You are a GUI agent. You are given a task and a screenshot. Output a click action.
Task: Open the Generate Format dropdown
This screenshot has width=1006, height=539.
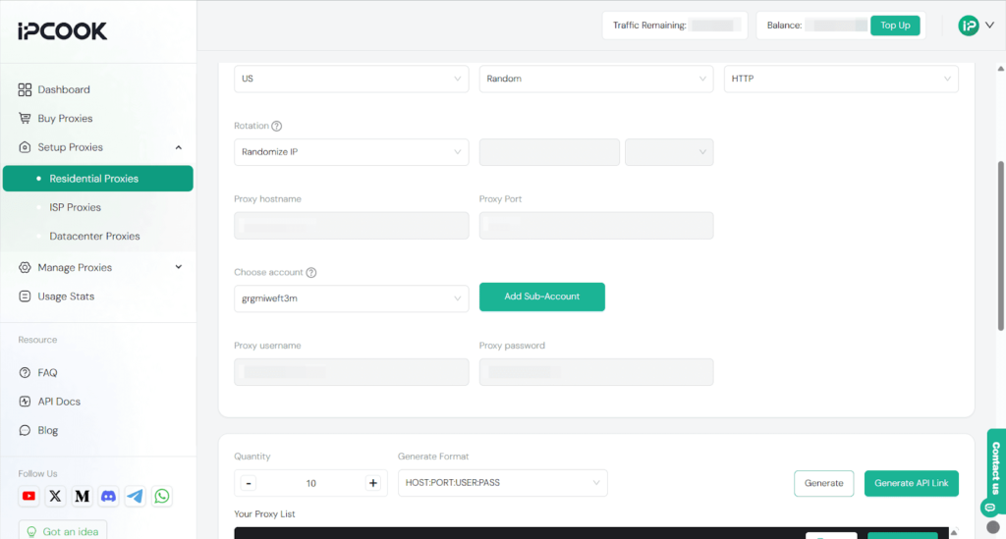click(502, 483)
